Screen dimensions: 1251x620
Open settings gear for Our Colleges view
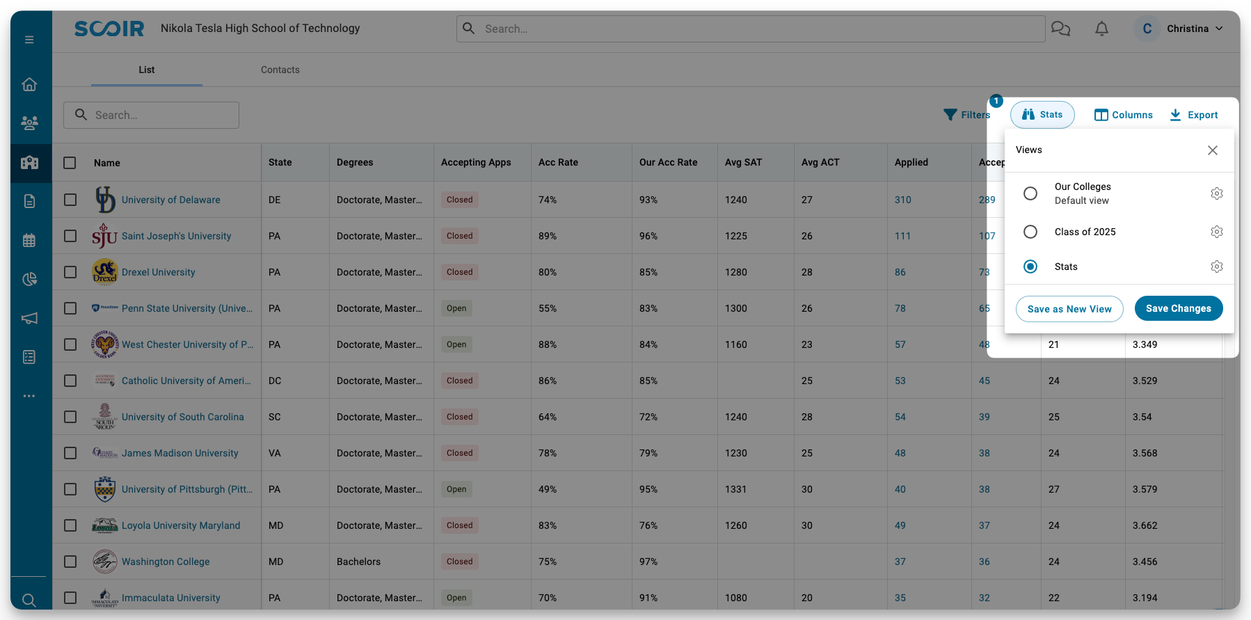click(x=1216, y=193)
